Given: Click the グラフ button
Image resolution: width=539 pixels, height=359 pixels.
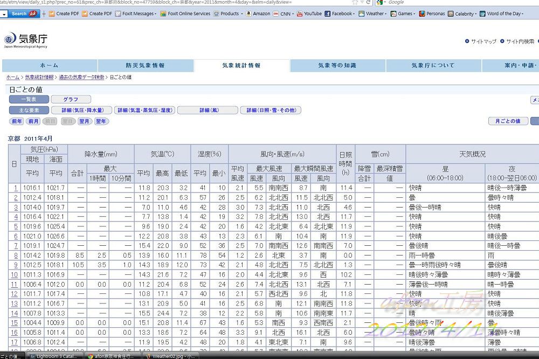Looking at the screenshot, I should 71,99.
